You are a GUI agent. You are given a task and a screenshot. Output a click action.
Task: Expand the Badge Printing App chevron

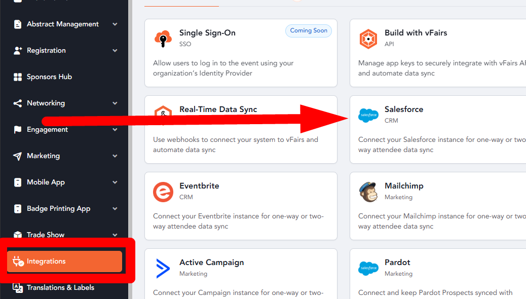pos(115,208)
